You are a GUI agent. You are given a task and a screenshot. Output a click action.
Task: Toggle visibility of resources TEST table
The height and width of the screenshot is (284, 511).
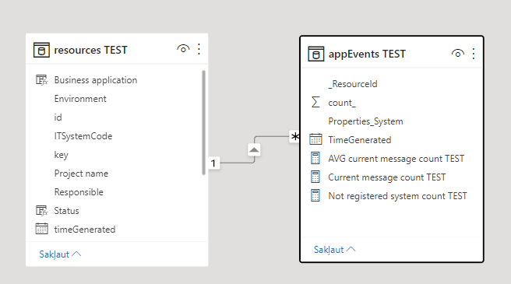click(183, 49)
